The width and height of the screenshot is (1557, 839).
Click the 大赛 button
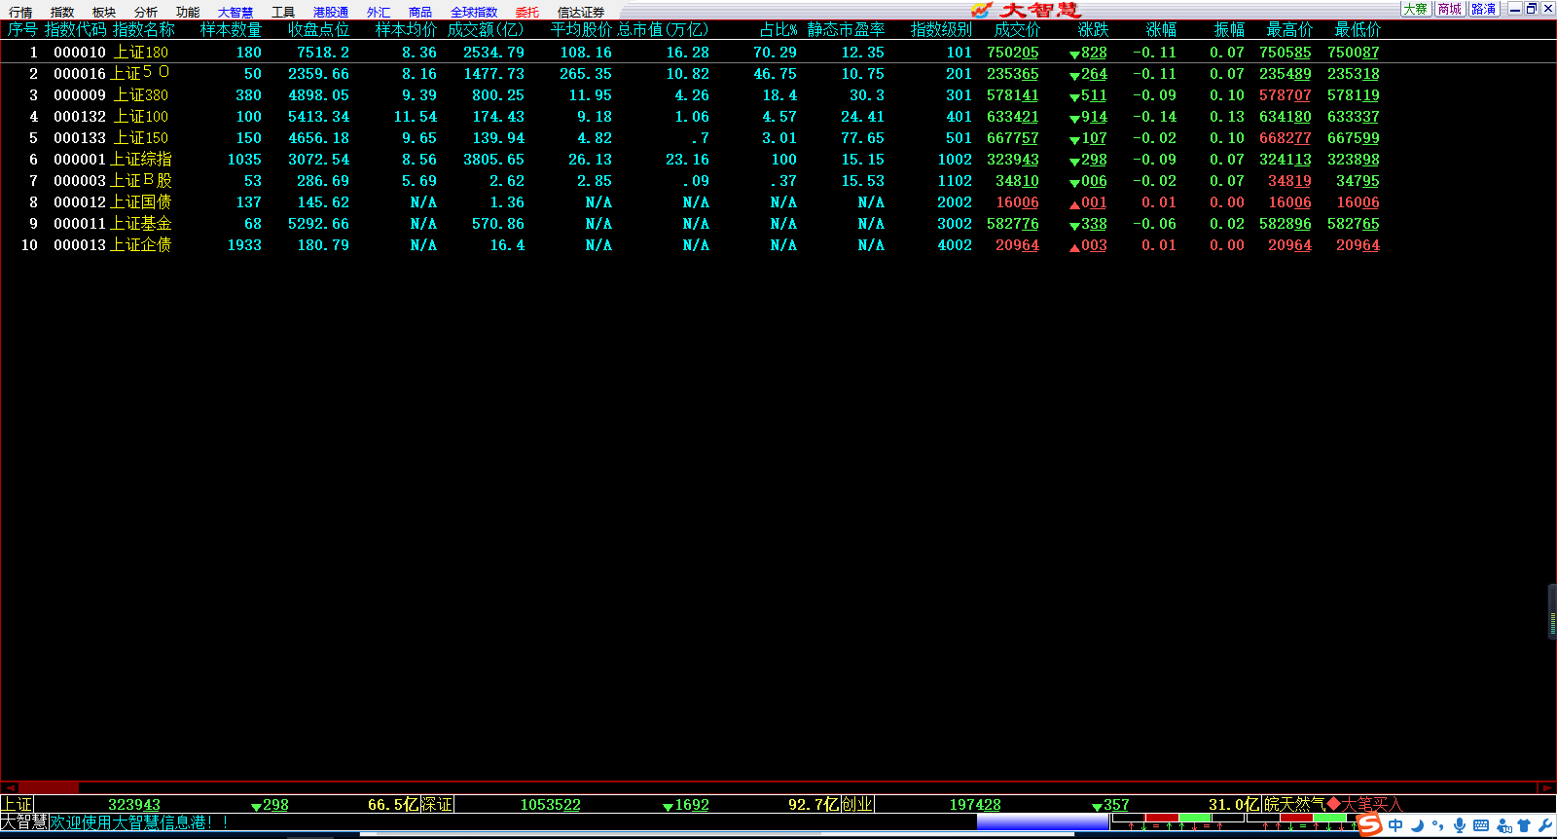1415,9
